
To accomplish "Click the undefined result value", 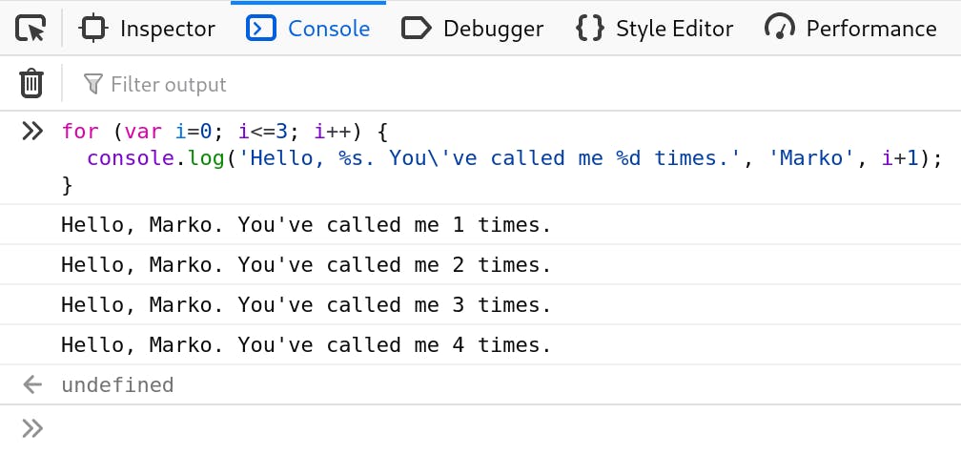I will tap(117, 385).
